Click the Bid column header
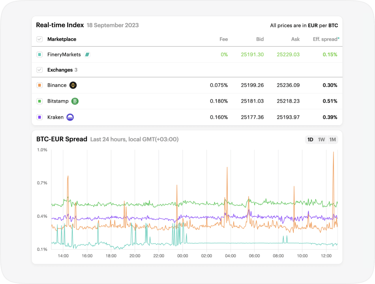This screenshot has width=375, height=284. pos(260,39)
